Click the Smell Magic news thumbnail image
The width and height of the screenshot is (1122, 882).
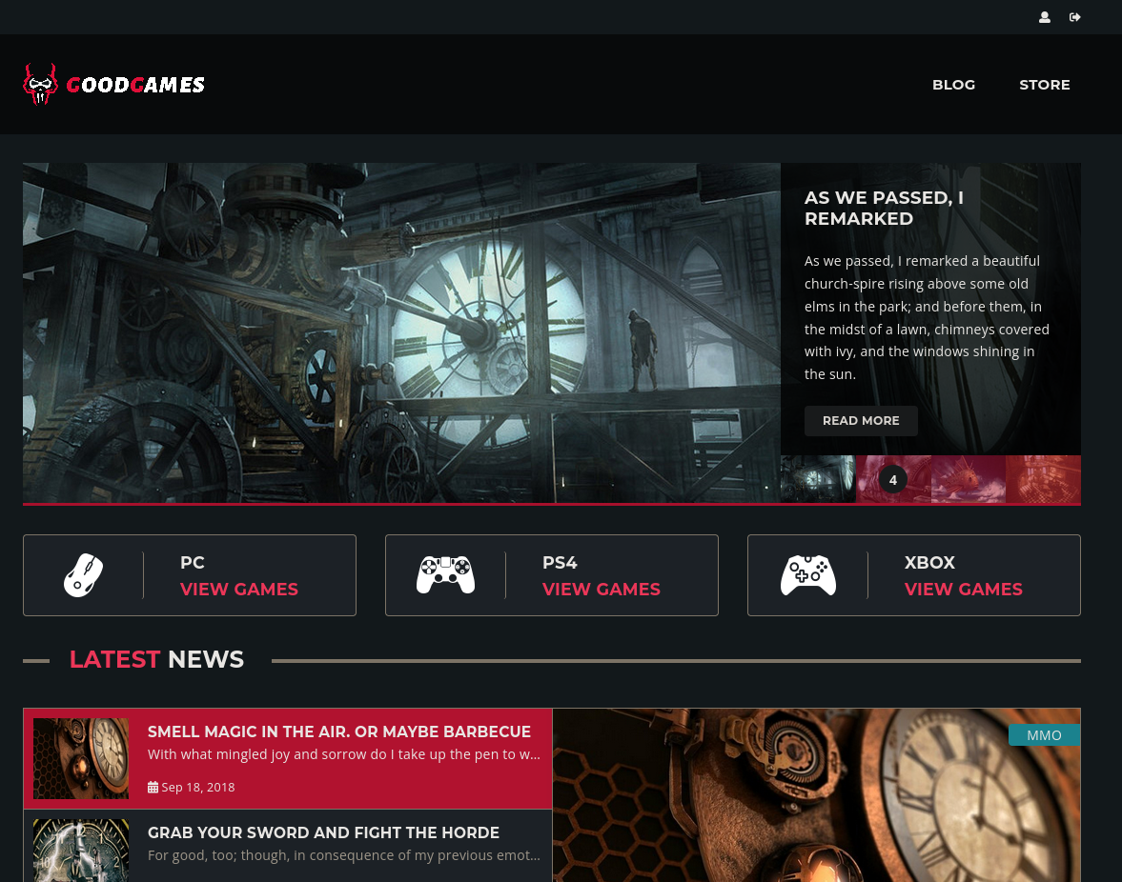point(81,758)
